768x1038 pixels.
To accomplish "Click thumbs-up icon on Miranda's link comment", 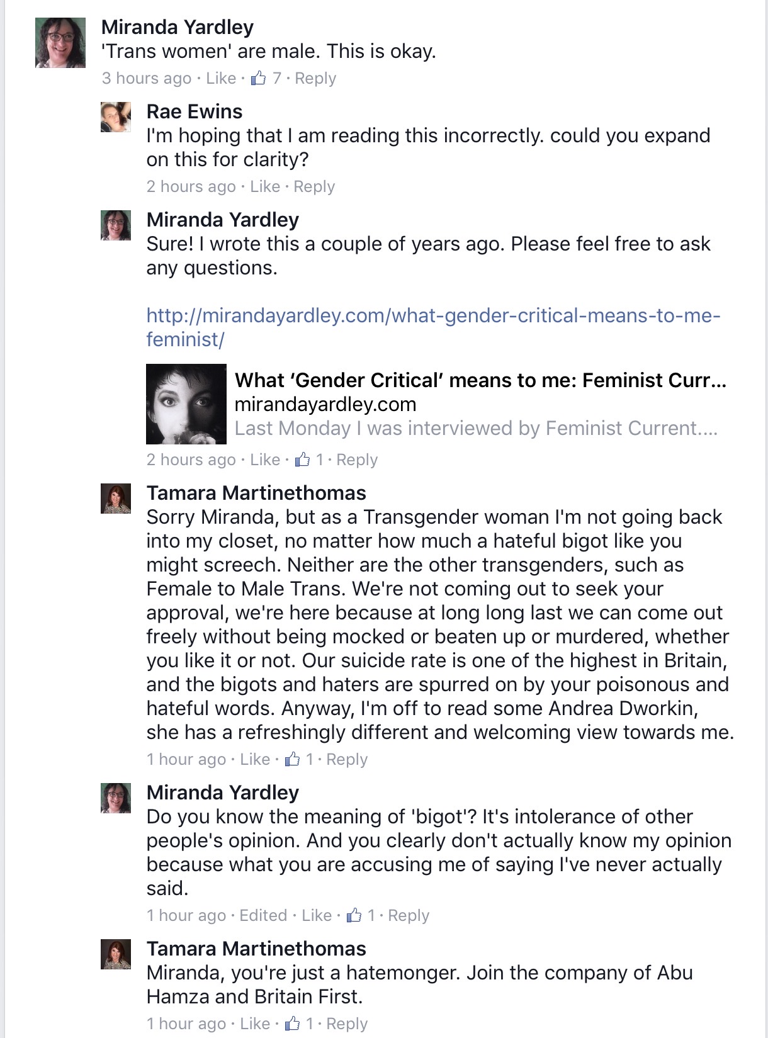I will pos(302,459).
